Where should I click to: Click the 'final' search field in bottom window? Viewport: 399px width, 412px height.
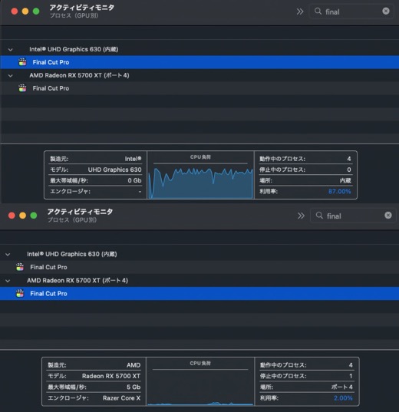click(353, 216)
